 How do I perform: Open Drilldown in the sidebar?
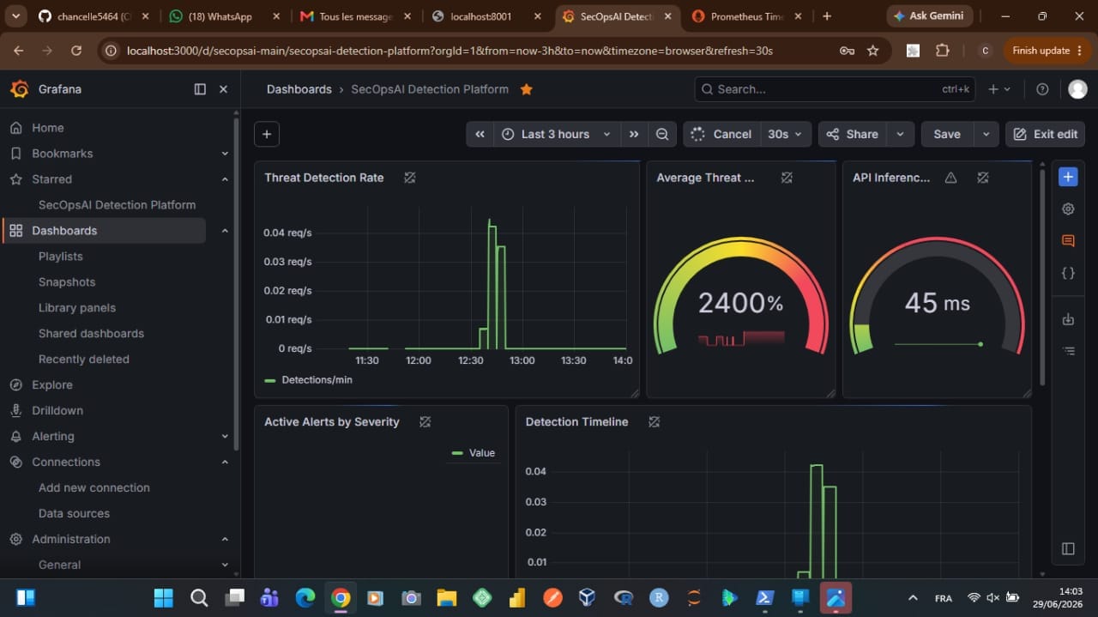click(57, 411)
